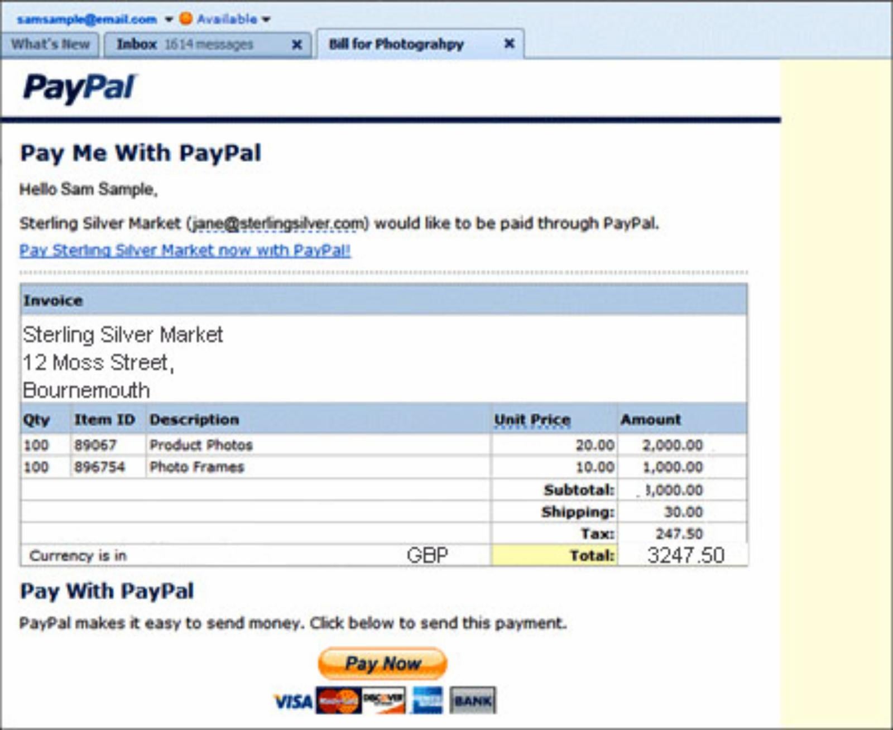
Task: Click the Unit Price column header
Action: click(532, 420)
